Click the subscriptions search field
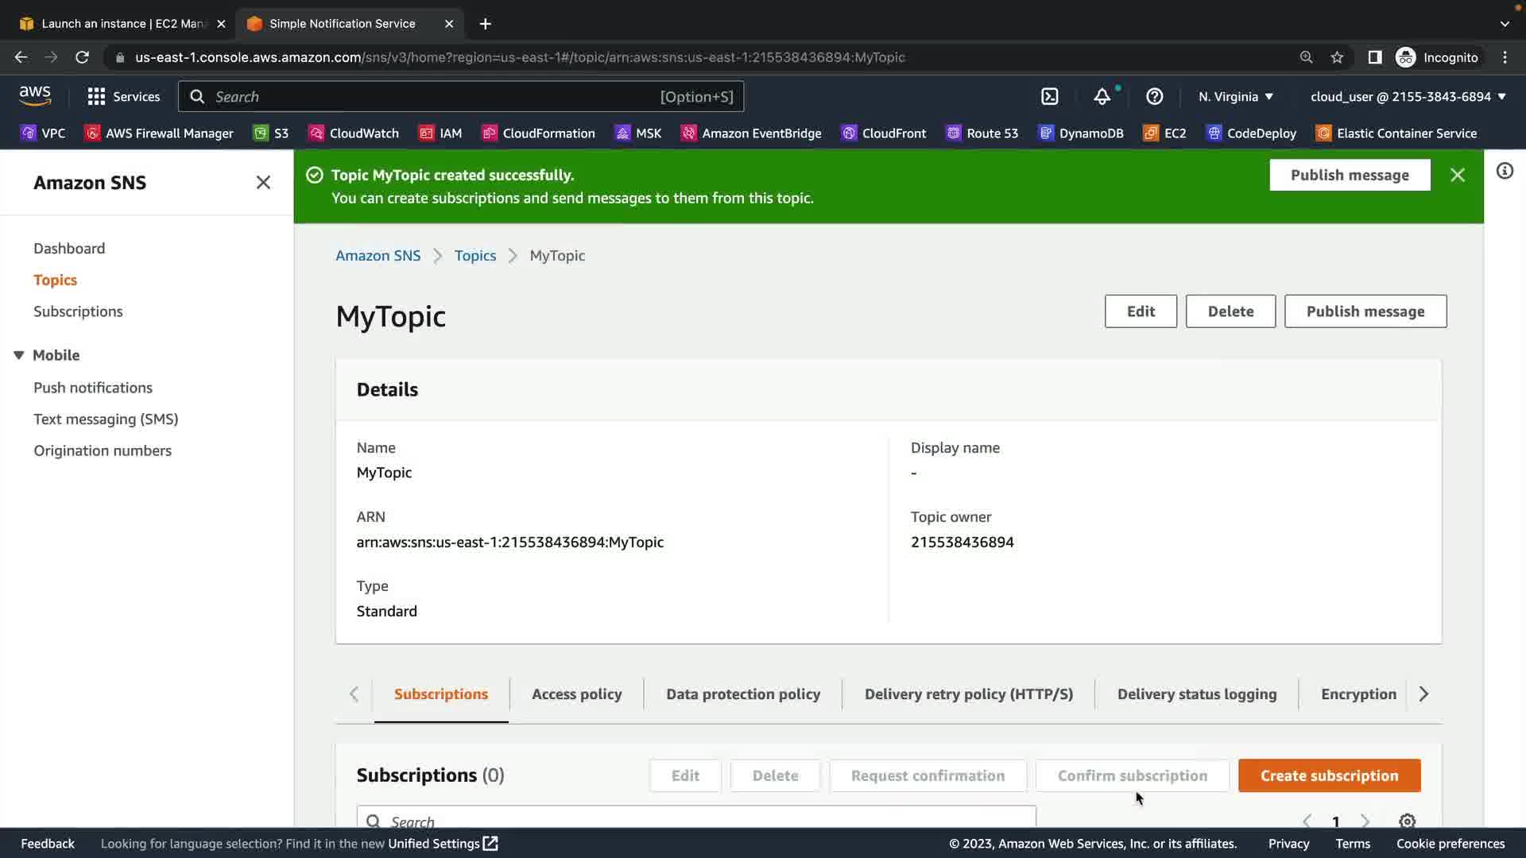The height and width of the screenshot is (858, 1526). 696,821
